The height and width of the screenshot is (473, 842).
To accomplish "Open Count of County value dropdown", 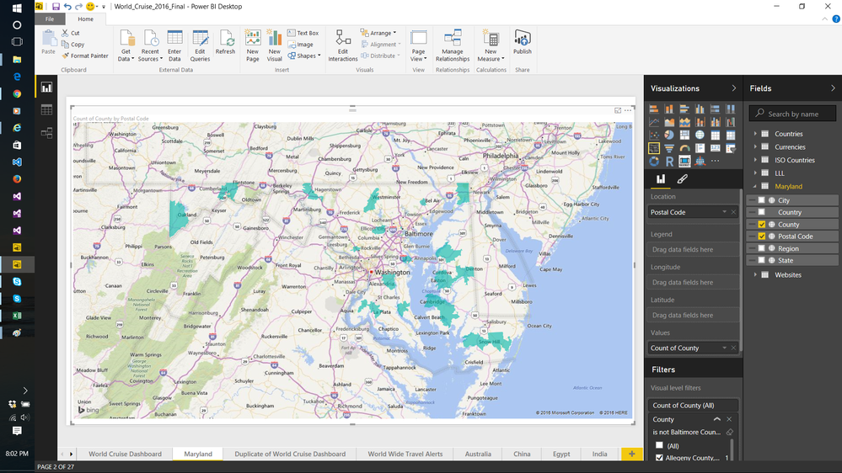I will tap(724, 348).
